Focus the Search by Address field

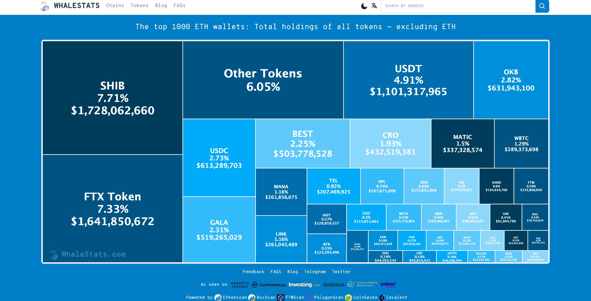[458, 6]
